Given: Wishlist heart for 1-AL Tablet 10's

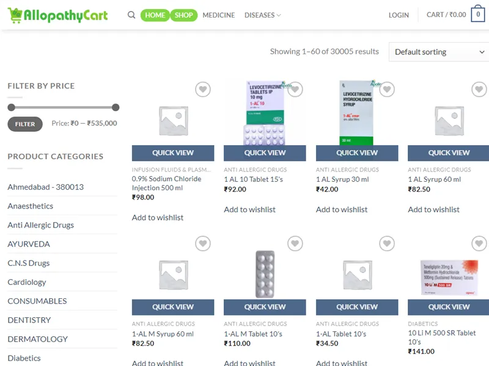Looking at the screenshot, I should click(x=387, y=243).
